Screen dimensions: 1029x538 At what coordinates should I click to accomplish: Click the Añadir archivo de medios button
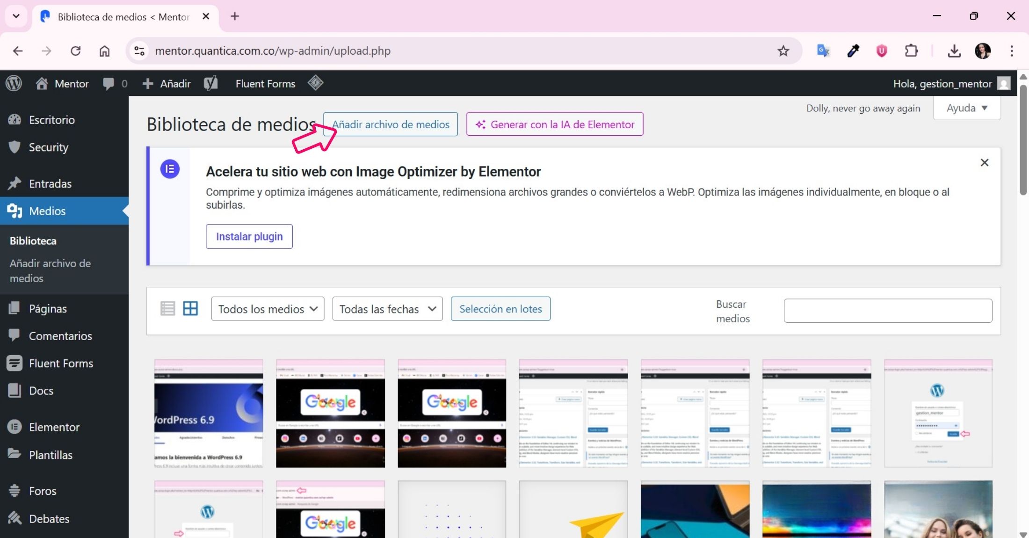coord(391,124)
